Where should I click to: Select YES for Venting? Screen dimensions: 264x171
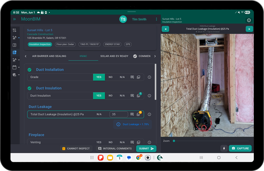(x=99, y=142)
